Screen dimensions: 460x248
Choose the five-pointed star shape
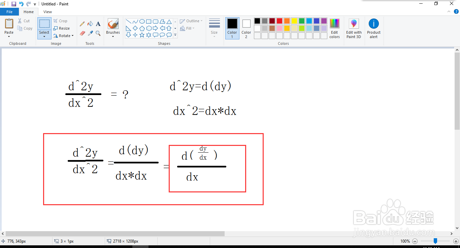click(x=142, y=34)
